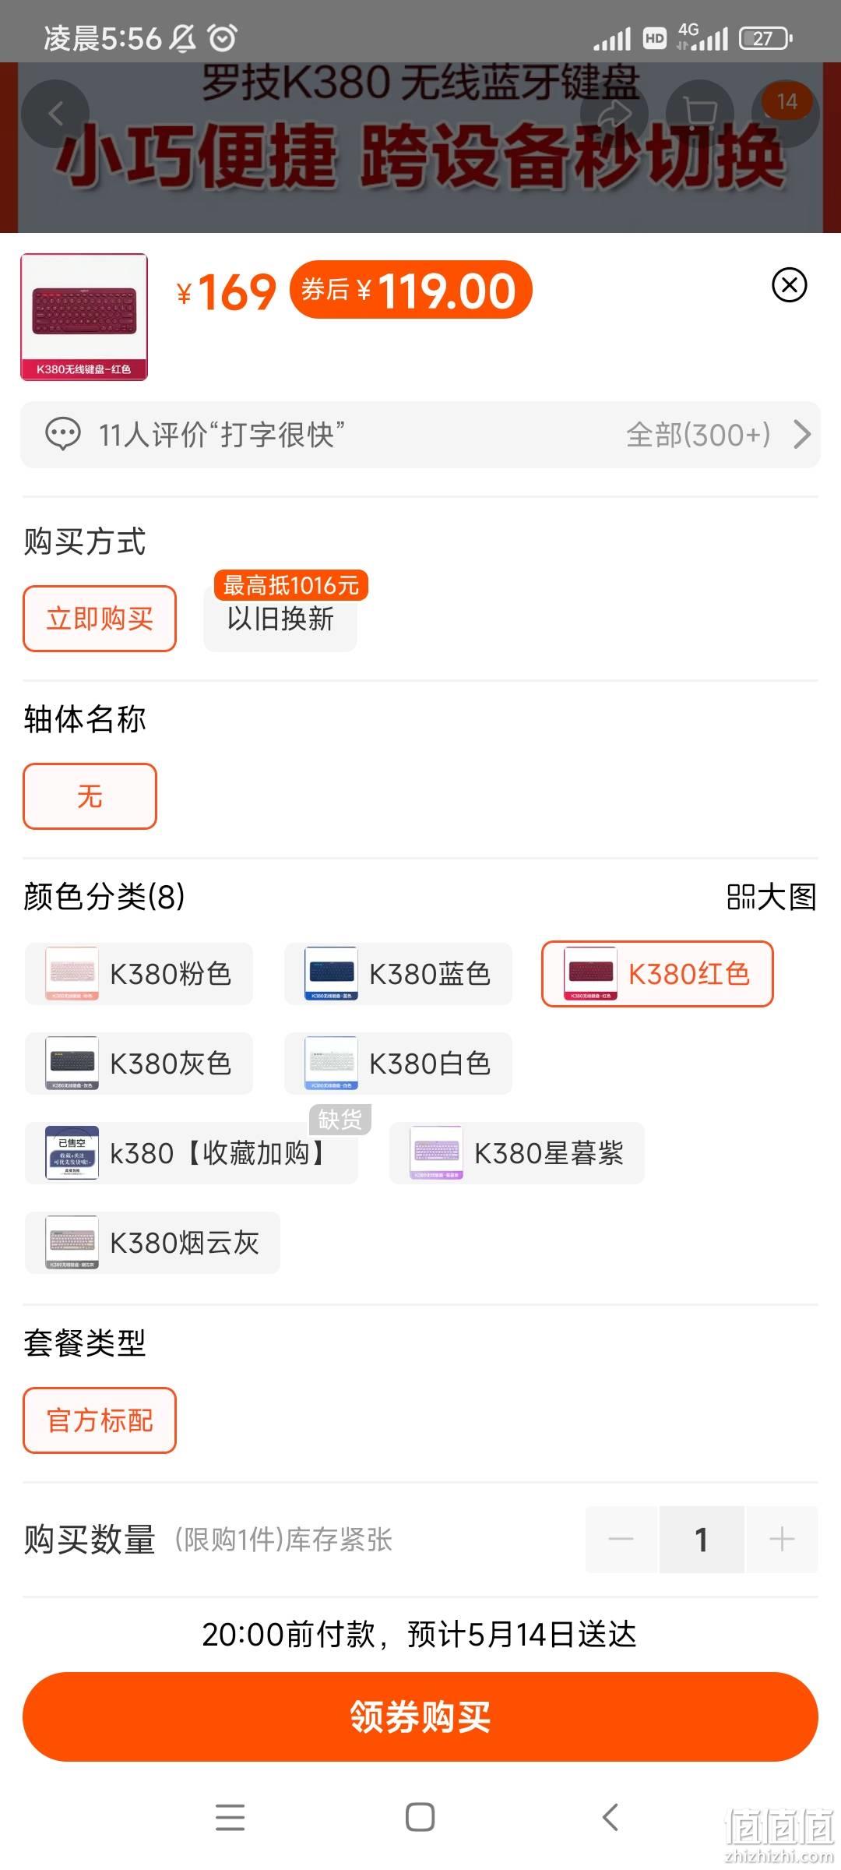
Task: Tap Android recent apps menu icon
Action: click(230, 1817)
